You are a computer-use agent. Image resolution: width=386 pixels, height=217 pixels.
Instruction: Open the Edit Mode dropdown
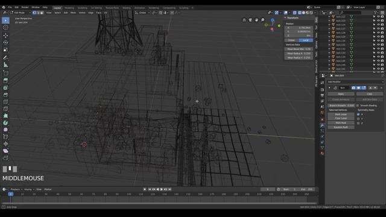[x=21, y=13]
